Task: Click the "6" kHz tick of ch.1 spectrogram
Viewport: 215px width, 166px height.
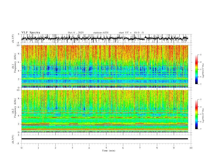Action: click(19, 62)
